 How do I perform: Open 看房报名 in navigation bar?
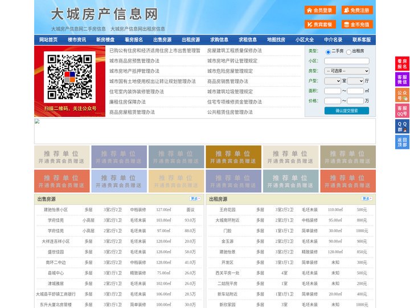(x=134, y=40)
